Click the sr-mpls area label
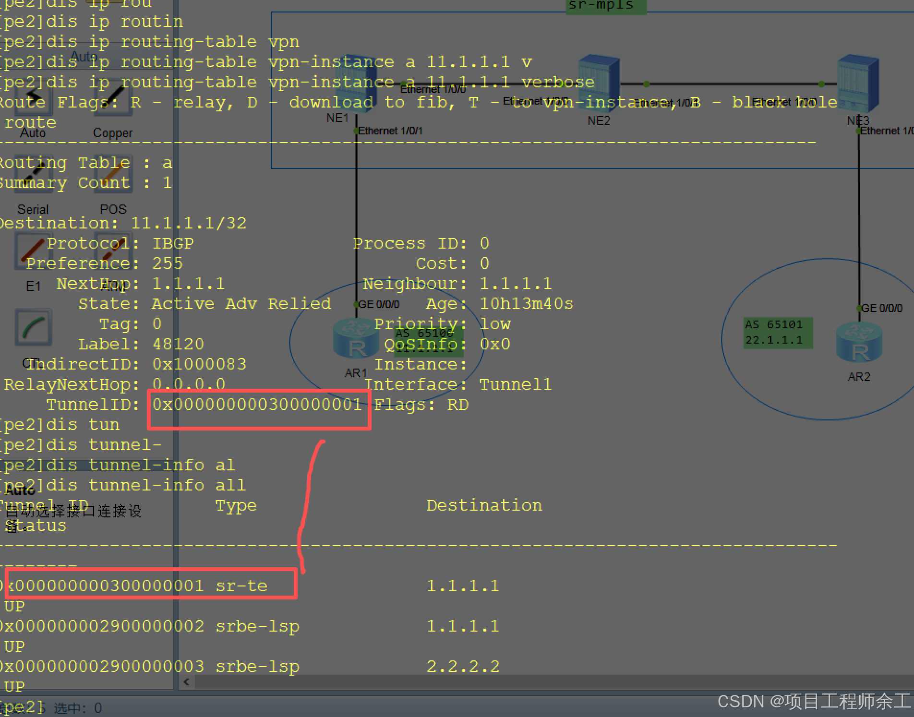 coord(606,6)
